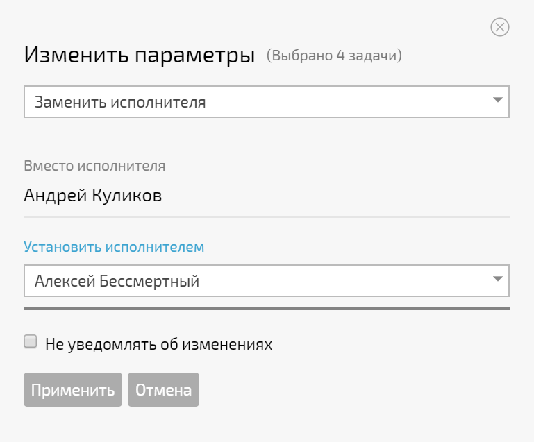The width and height of the screenshot is (534, 442).
Task: Click the Отмена button
Action: point(163,389)
